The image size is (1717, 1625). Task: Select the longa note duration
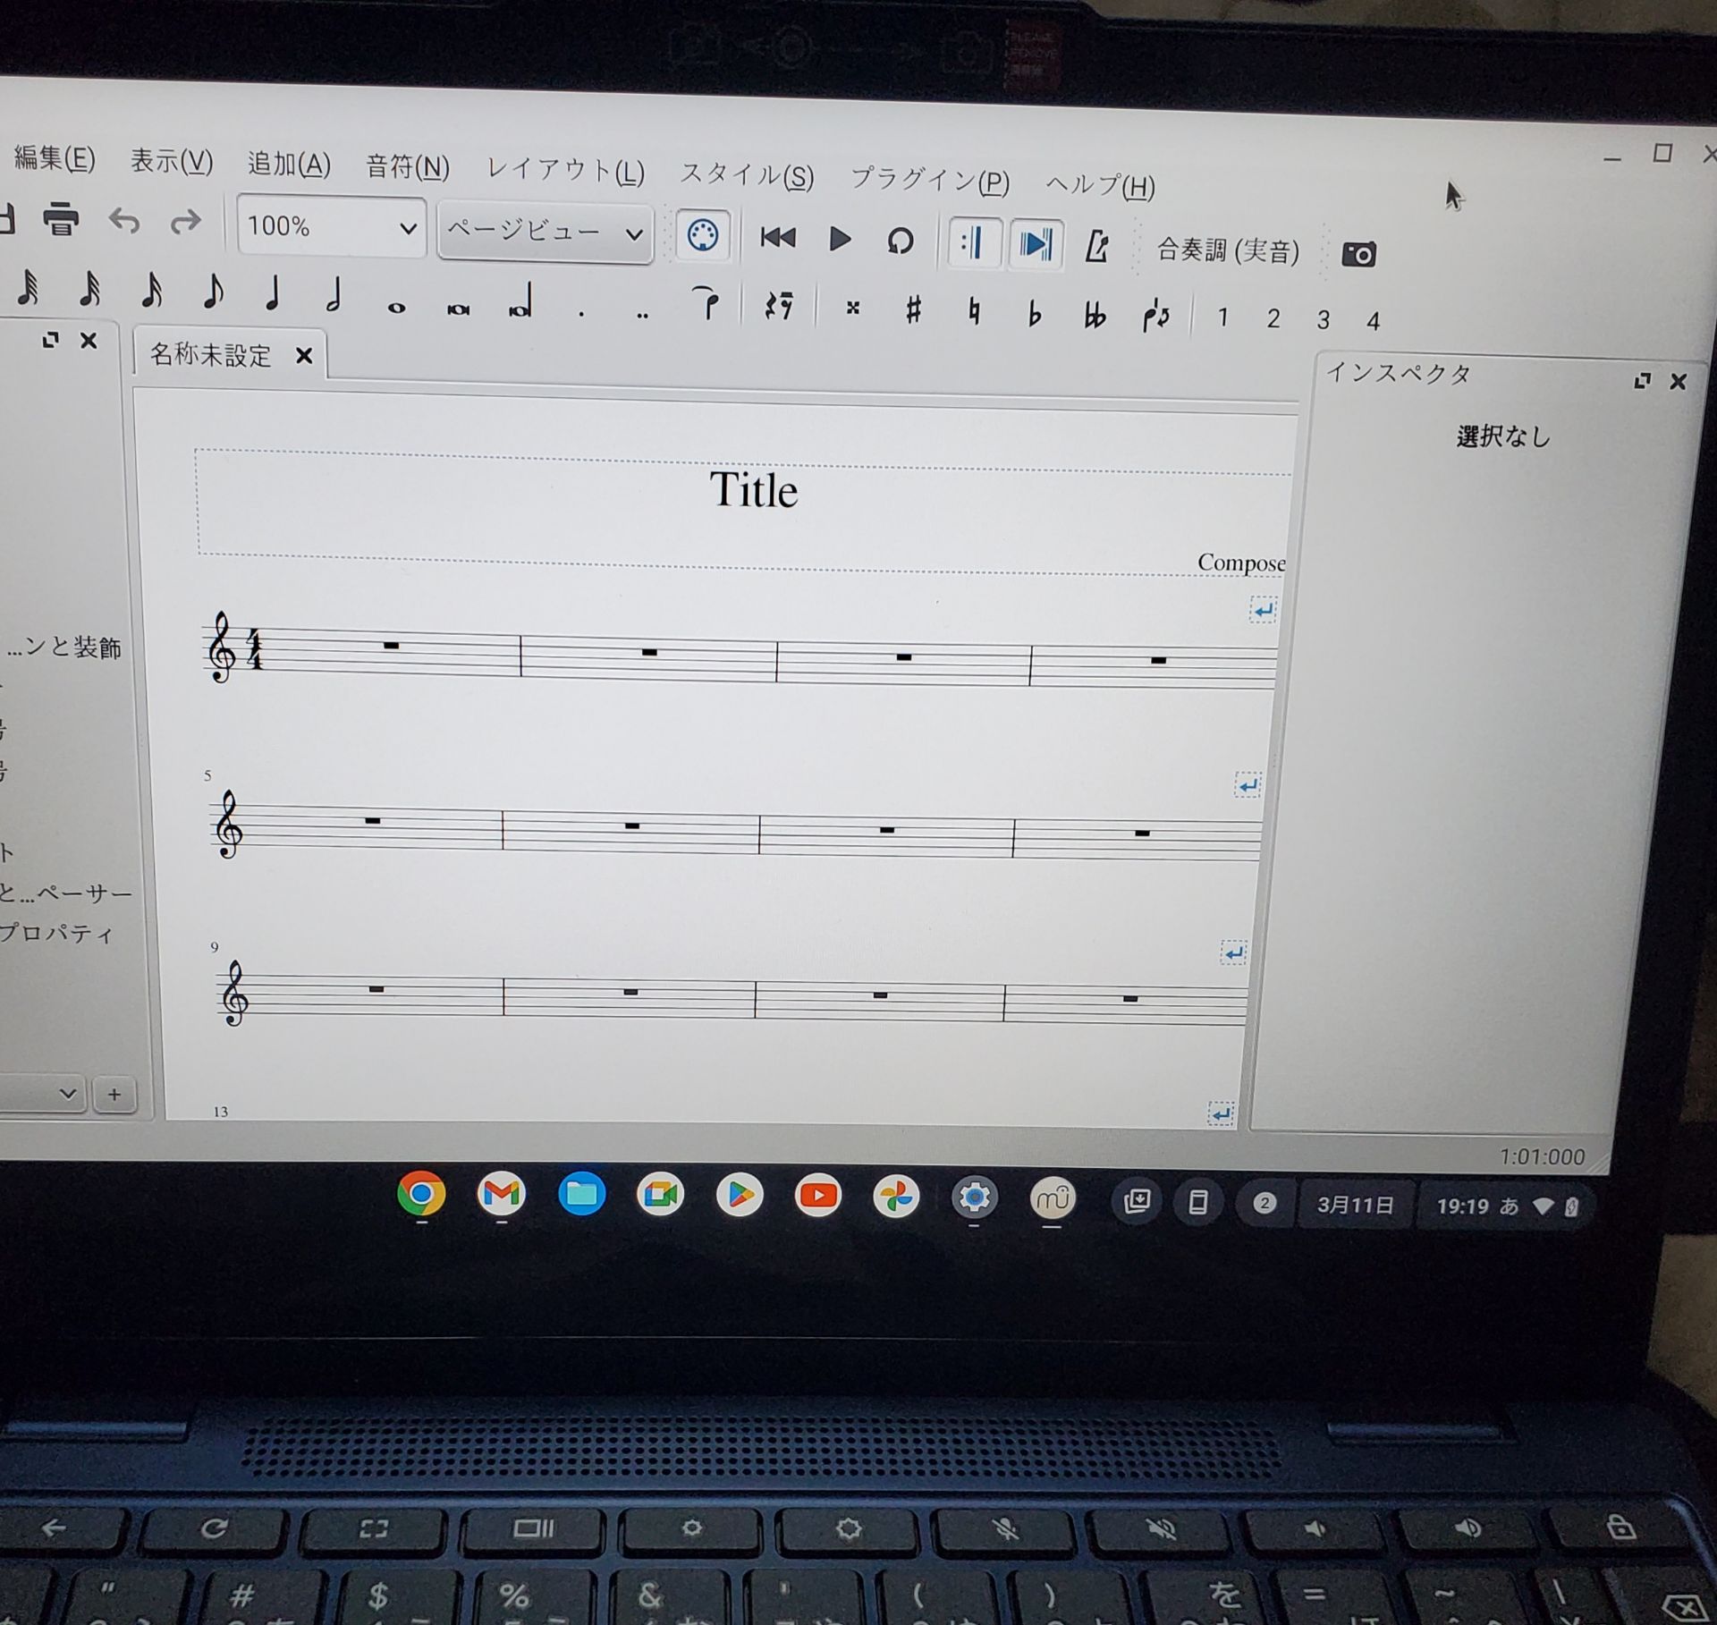pyautogui.click(x=520, y=301)
